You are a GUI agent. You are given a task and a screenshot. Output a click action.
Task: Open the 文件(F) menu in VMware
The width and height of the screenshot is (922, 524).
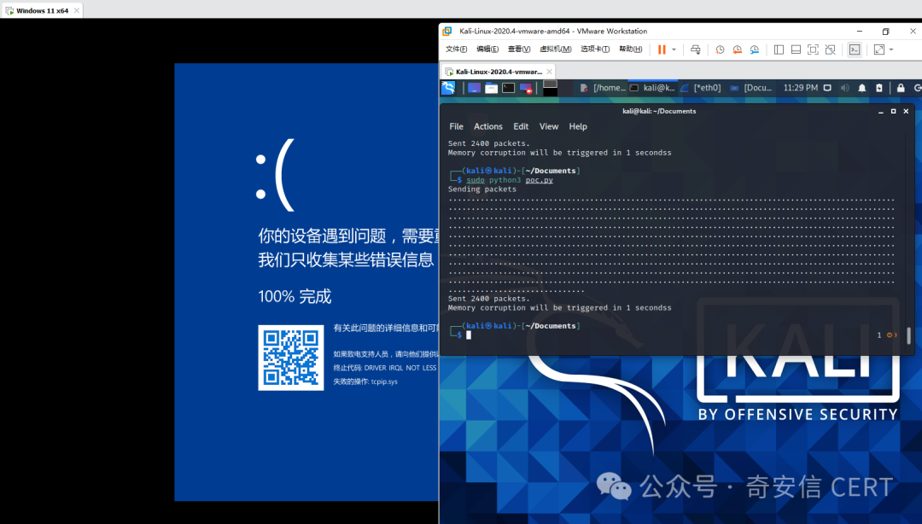456,49
